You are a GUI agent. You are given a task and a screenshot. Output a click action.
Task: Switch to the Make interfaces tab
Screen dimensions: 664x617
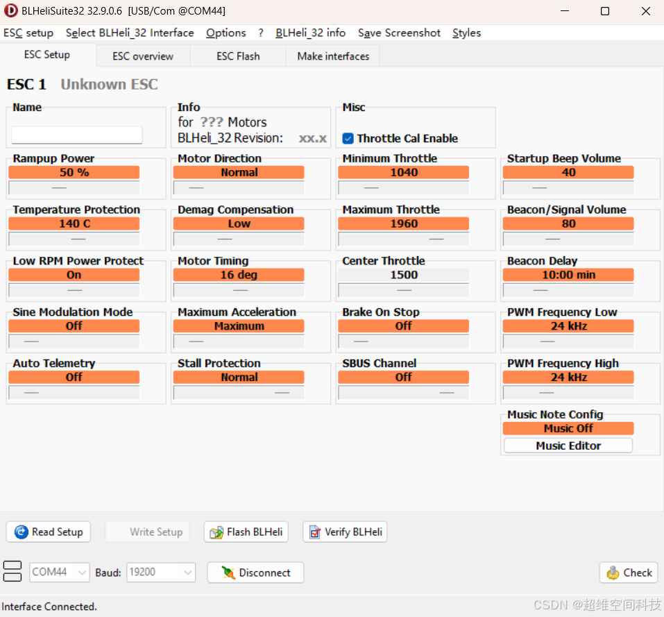[x=333, y=56]
